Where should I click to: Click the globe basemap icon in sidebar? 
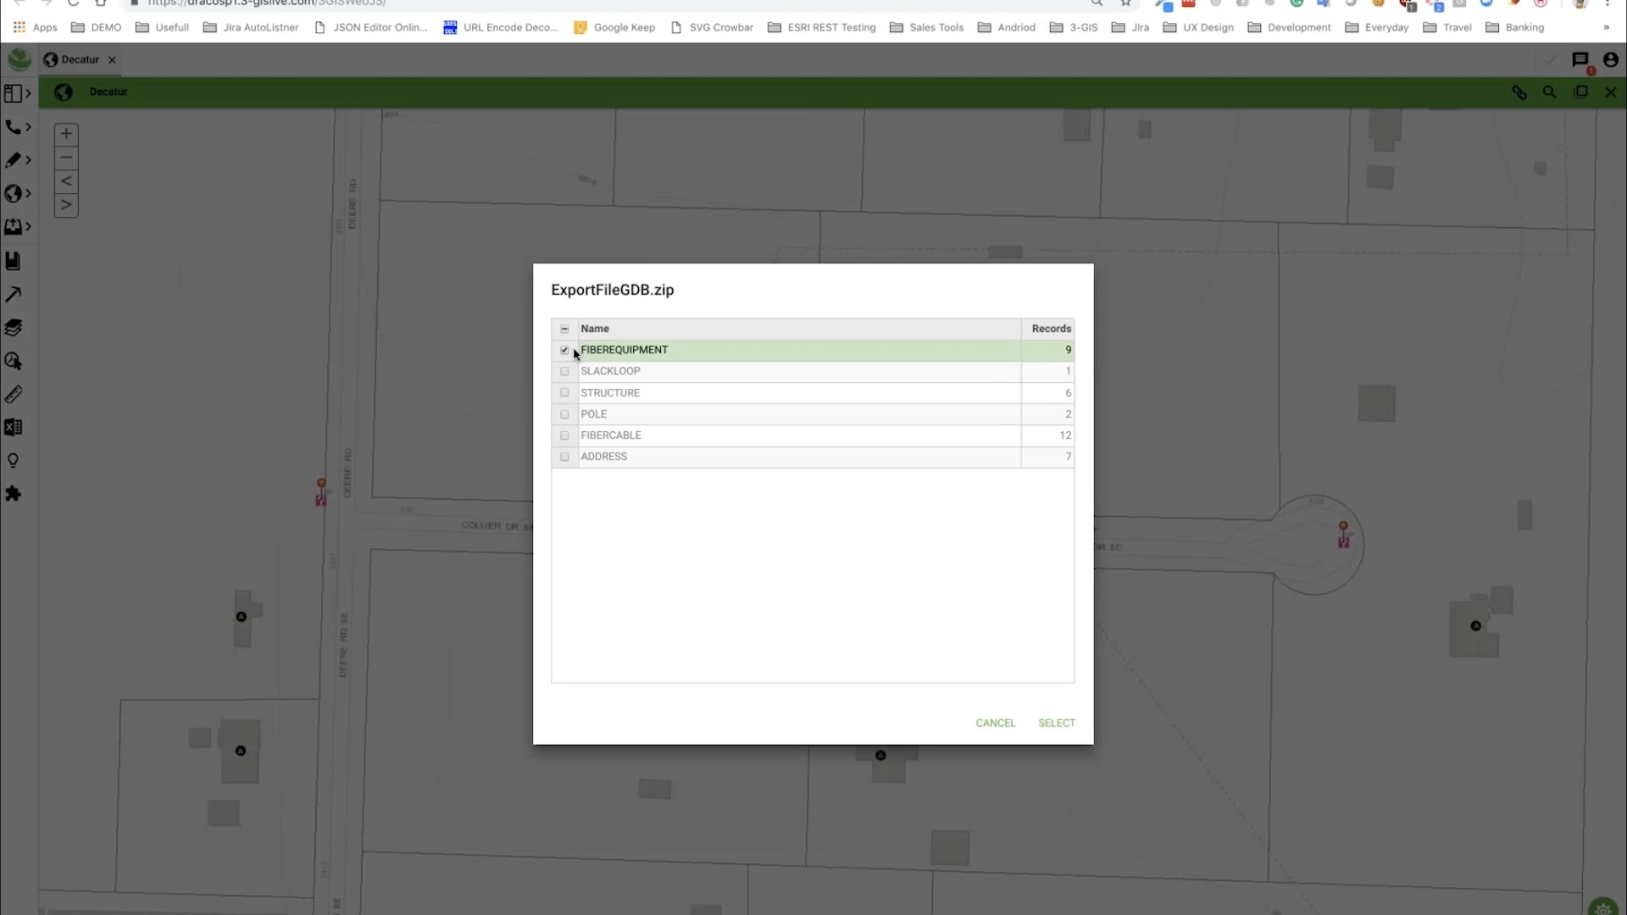(14, 193)
